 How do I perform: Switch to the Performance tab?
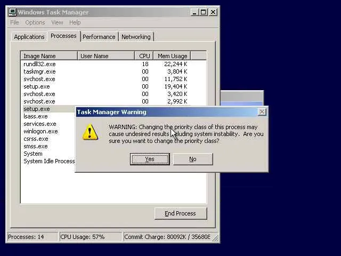(x=99, y=37)
